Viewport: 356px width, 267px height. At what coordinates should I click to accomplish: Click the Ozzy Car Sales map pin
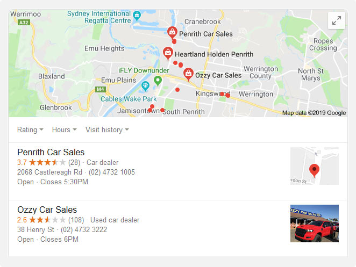188,74
